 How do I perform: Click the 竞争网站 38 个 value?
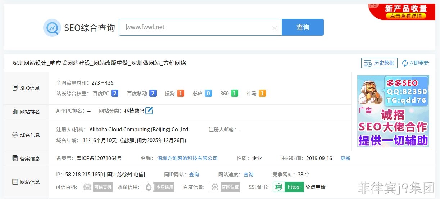tap(304, 175)
